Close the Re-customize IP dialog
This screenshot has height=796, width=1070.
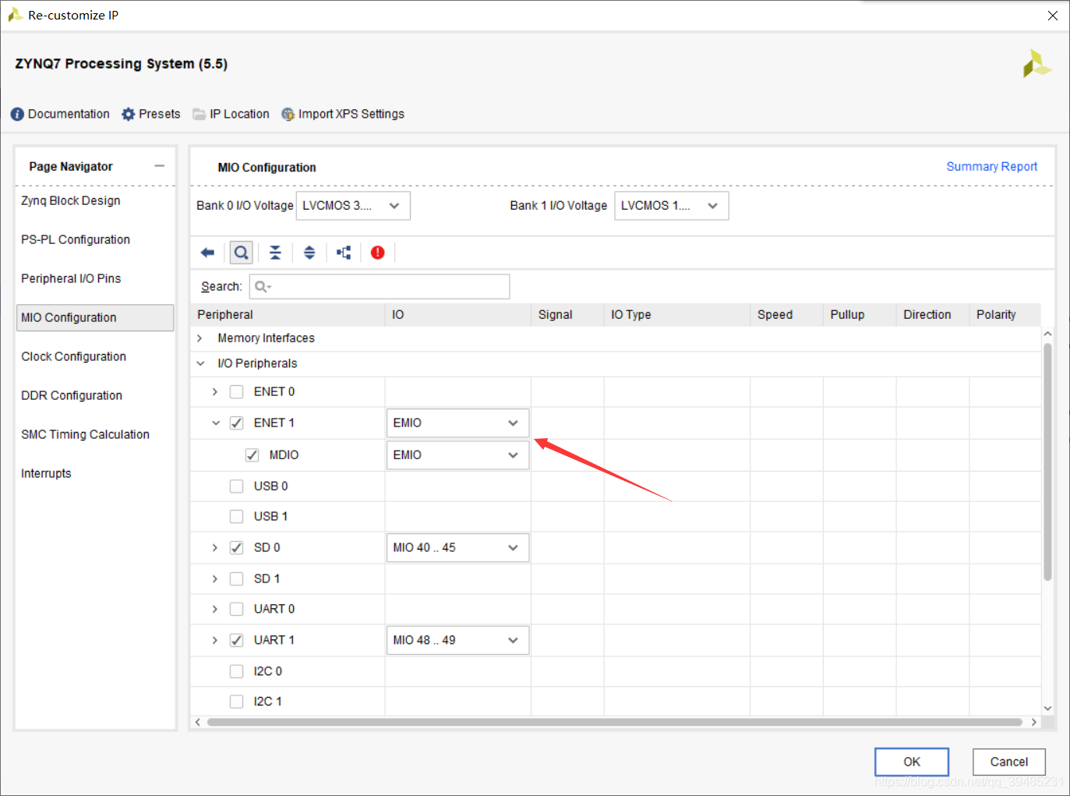1053,16
